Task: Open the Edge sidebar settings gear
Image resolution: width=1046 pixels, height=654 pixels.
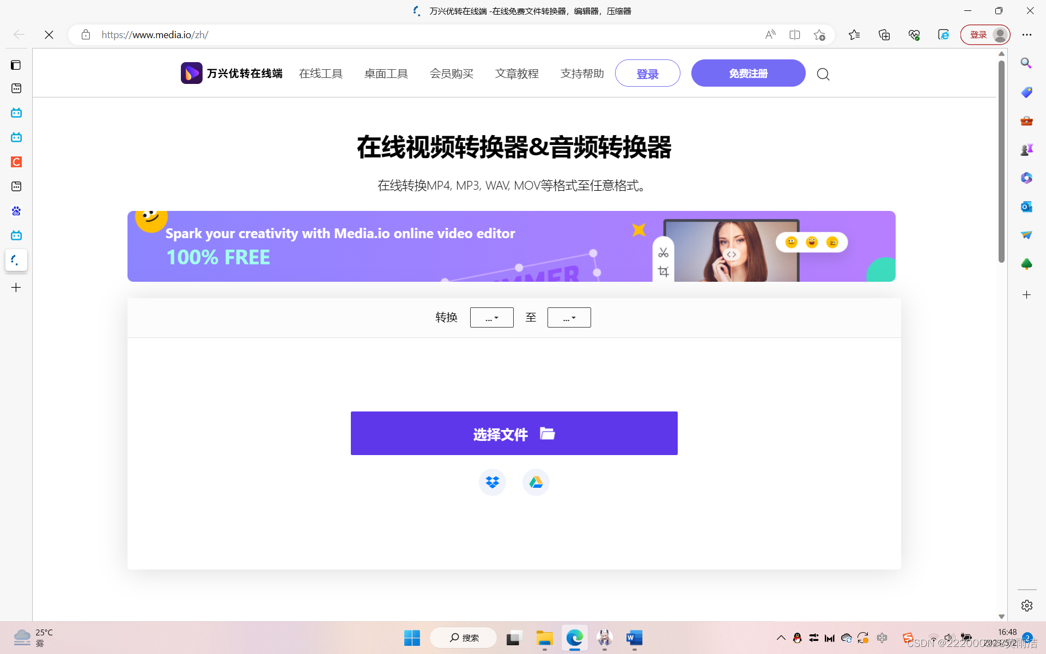Action: (1026, 605)
